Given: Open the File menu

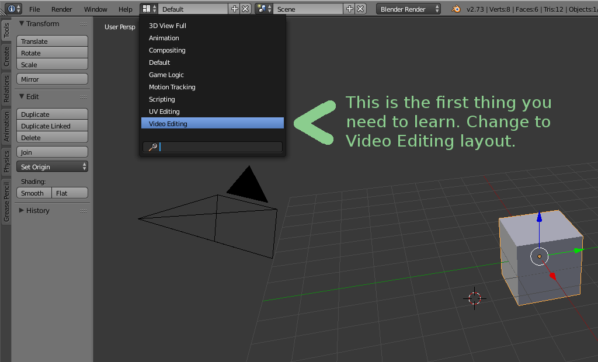Looking at the screenshot, I should pyautogui.click(x=34, y=9).
